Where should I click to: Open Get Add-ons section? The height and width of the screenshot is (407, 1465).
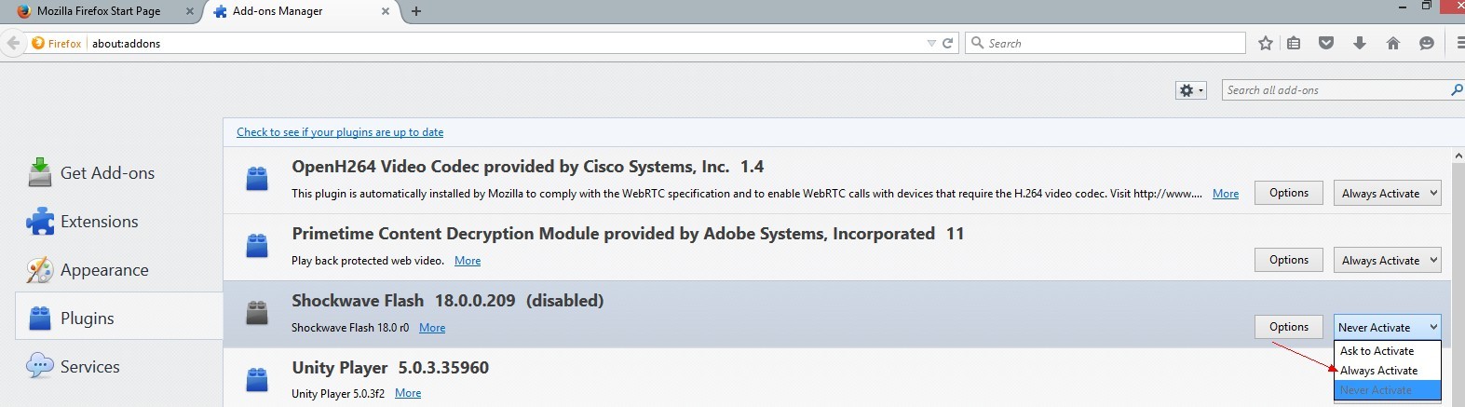[x=107, y=173]
